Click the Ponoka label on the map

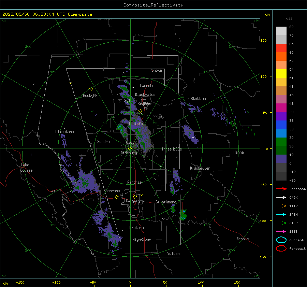click(156, 70)
